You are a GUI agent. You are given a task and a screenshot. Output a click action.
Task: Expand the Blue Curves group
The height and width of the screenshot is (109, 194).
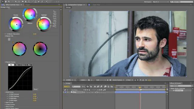tap(5, 107)
